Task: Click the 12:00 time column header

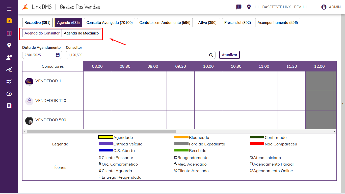Action: coord(319,66)
